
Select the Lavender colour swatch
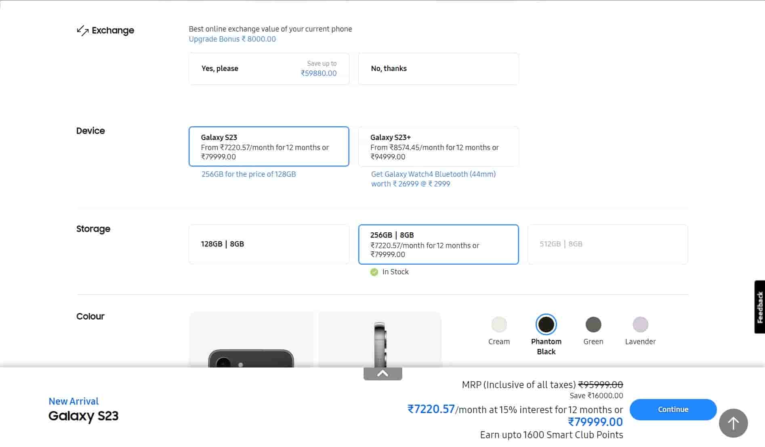click(640, 324)
